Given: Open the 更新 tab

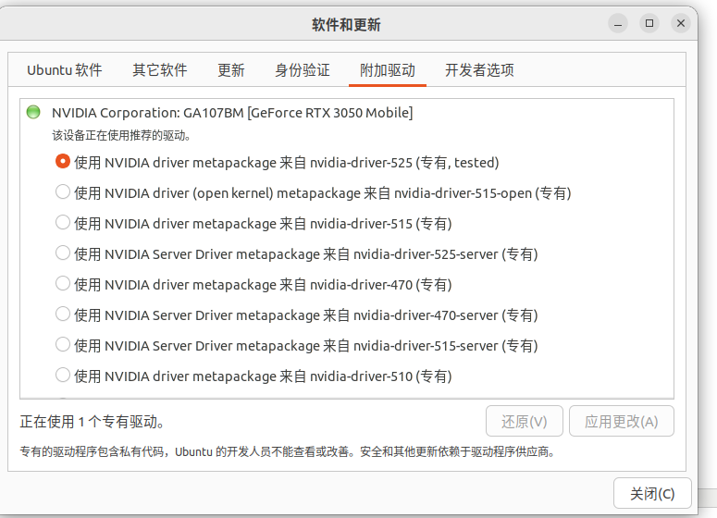Looking at the screenshot, I should [x=231, y=70].
